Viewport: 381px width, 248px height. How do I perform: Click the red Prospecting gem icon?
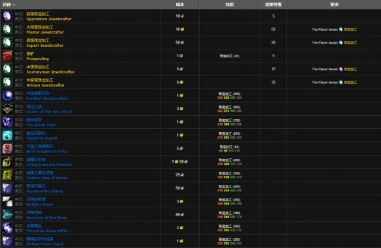click(7, 56)
